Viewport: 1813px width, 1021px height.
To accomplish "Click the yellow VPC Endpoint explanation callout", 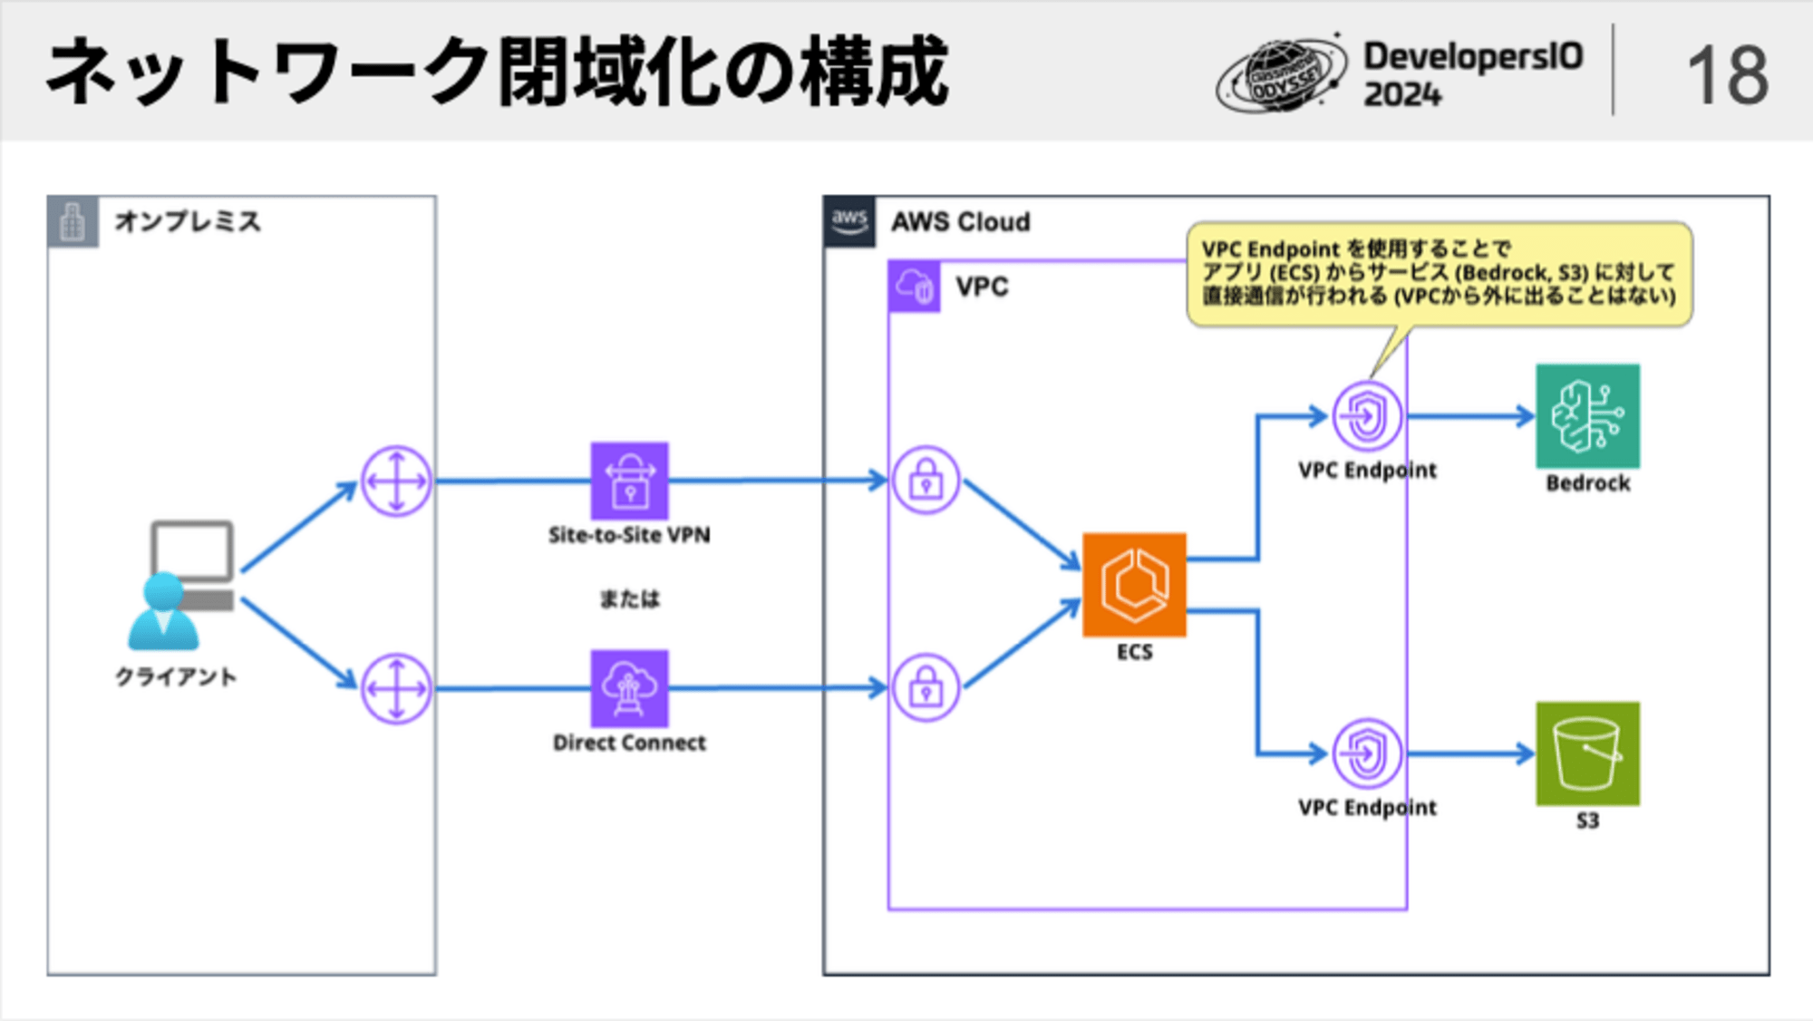I will click(1439, 274).
